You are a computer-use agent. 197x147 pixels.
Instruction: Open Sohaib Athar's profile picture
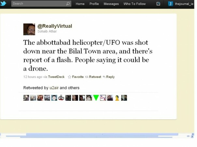[29, 29]
